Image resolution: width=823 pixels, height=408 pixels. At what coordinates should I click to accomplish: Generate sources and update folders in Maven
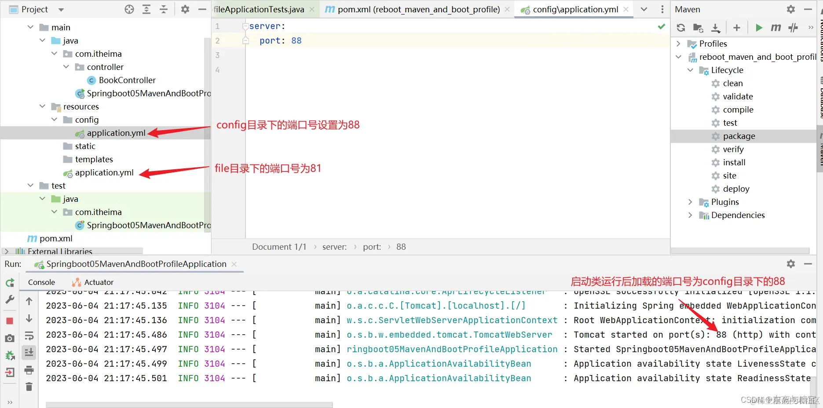pyautogui.click(x=698, y=28)
